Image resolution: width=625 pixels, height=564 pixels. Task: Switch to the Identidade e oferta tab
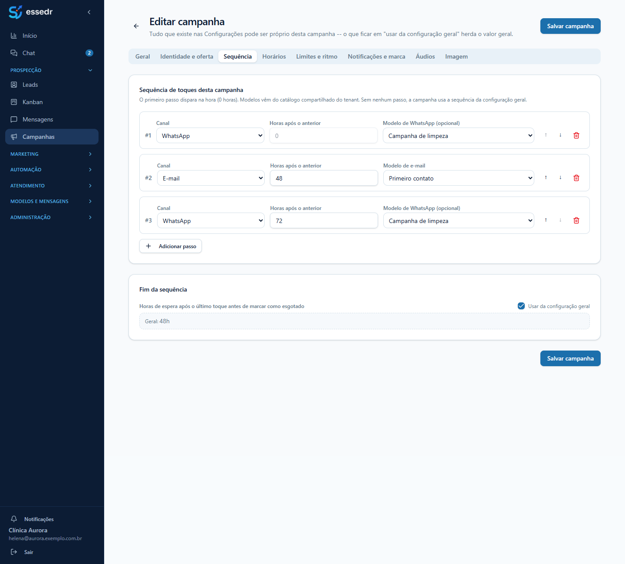[187, 56]
